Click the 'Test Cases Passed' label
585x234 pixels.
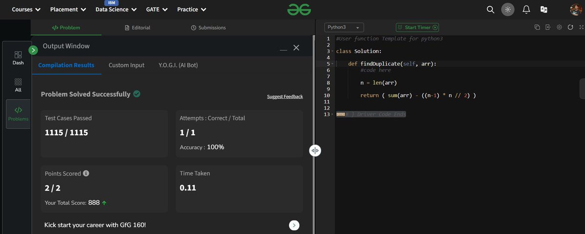point(68,118)
